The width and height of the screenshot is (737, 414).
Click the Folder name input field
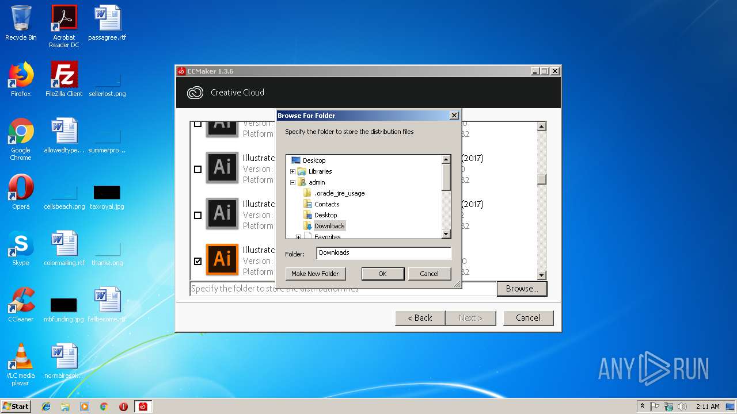(384, 252)
